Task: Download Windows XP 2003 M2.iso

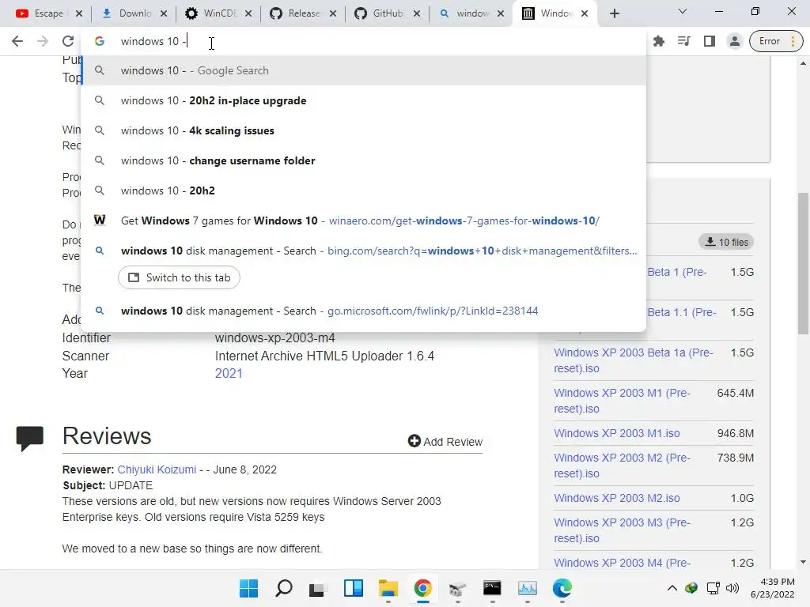Action: click(x=617, y=498)
